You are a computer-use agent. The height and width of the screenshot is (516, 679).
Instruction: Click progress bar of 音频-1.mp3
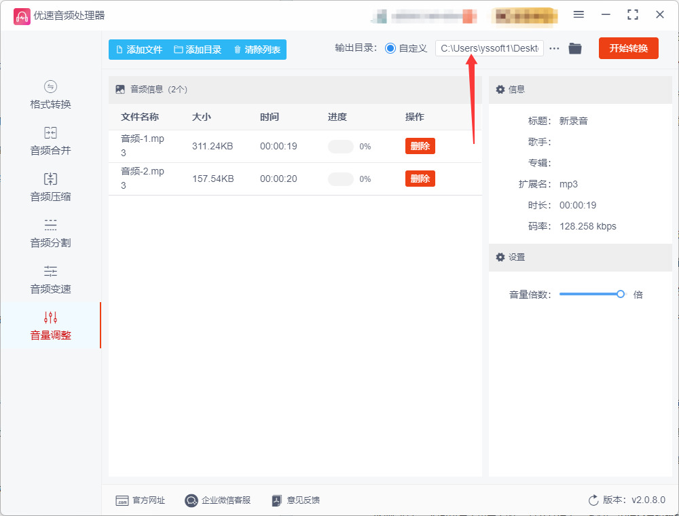point(341,147)
